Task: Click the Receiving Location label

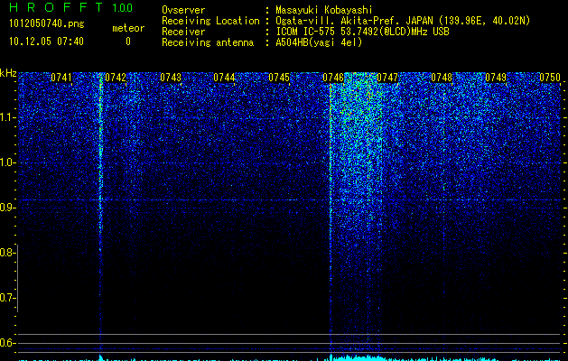Action: [210, 21]
